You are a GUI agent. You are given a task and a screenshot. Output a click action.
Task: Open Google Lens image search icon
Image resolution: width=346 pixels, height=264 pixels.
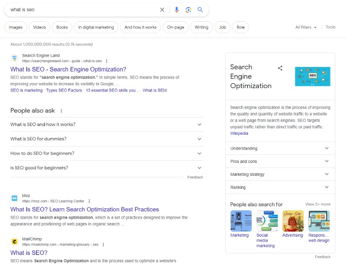[188, 10]
